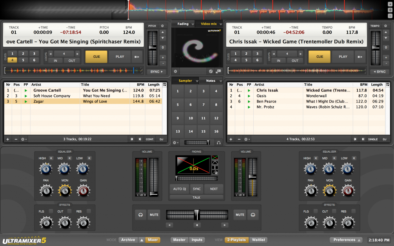Expand the Notes panel dropdown arrow
Image resolution: width=394 pixels, height=246 pixels.
221,81
